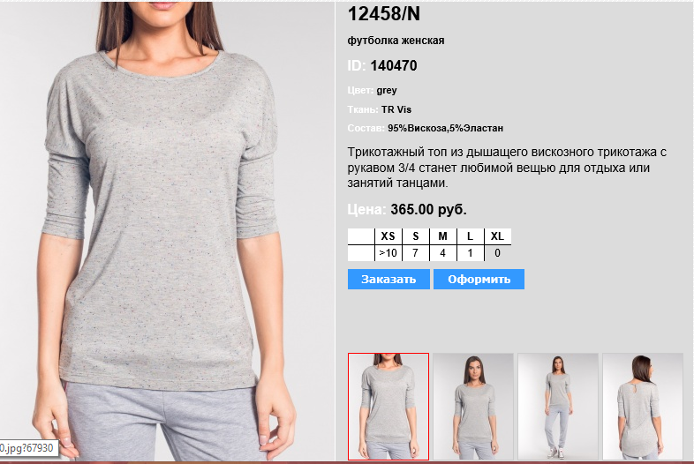The width and height of the screenshot is (694, 464).
Task: Click the product code 12458/N heading
Action: click(384, 14)
